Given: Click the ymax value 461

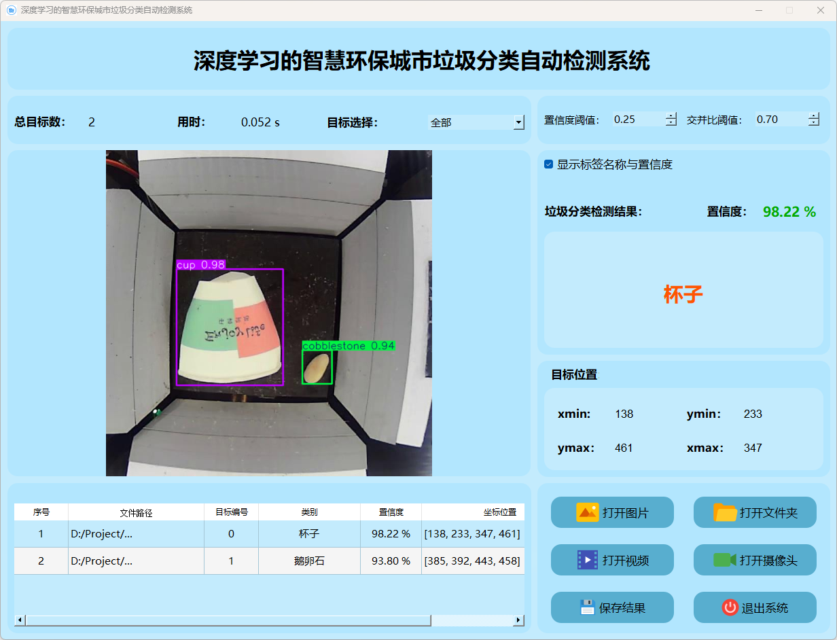Looking at the screenshot, I should (x=624, y=448).
